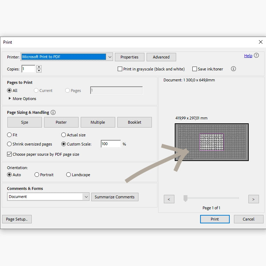Click the Help question mark icon
Viewport: 266px width, 266px height.
pos(256,55)
